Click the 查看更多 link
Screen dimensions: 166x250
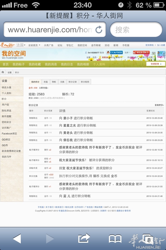[159, 105]
